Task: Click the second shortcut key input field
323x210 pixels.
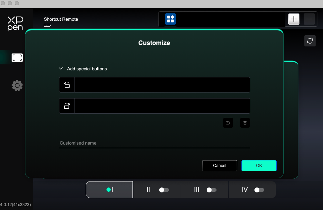Action: point(162,106)
